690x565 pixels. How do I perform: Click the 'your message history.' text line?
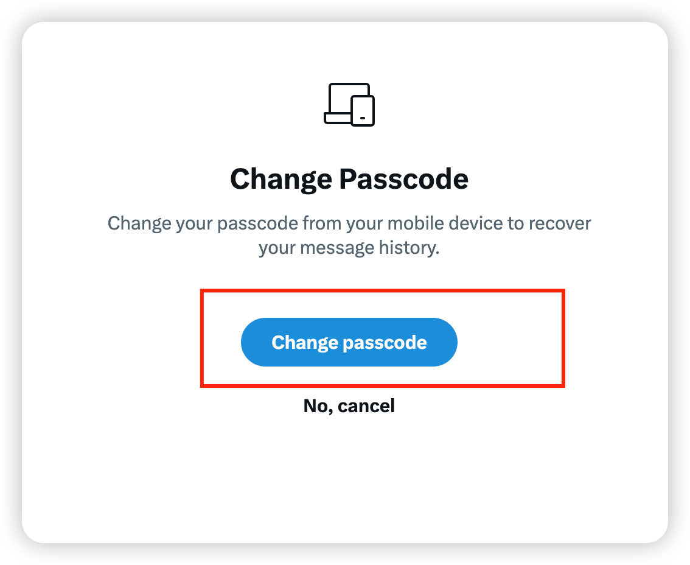coord(349,248)
